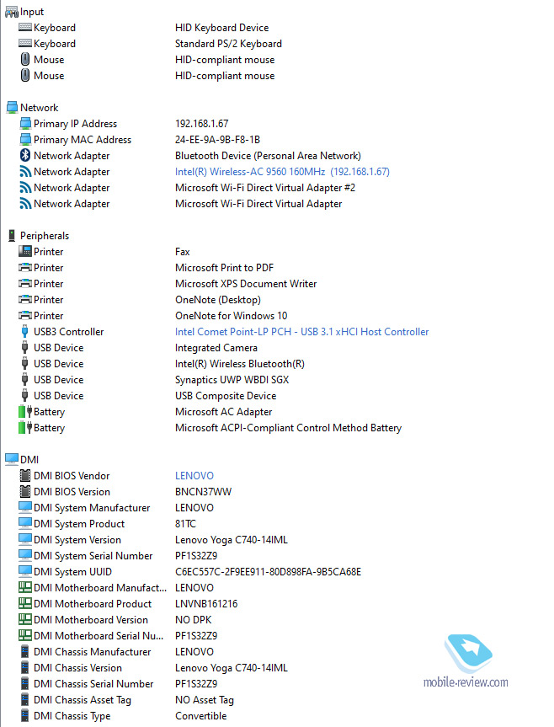Click the USB3 Controller icon

pyautogui.click(x=25, y=332)
